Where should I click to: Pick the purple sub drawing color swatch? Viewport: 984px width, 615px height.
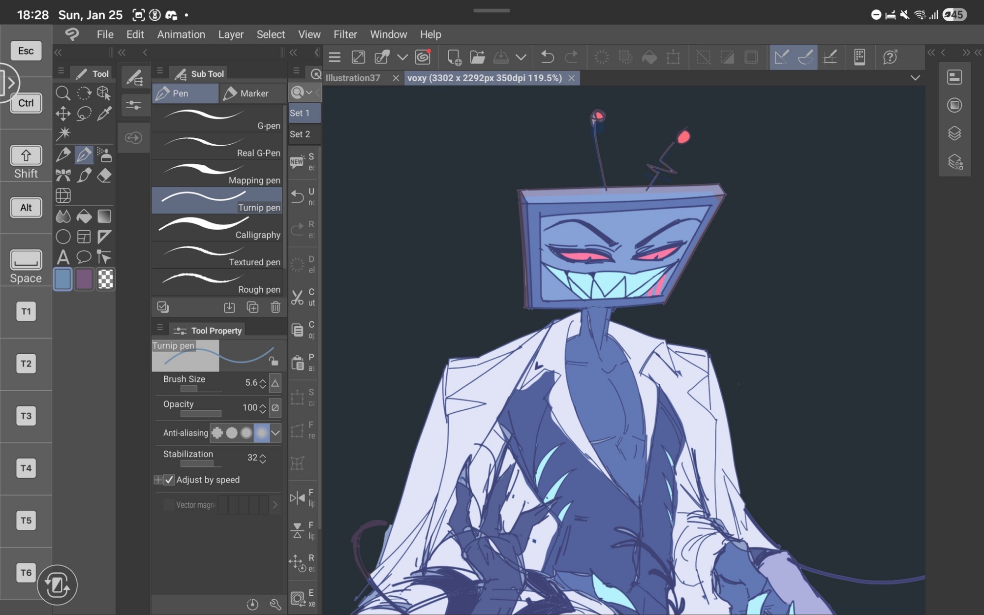84,279
